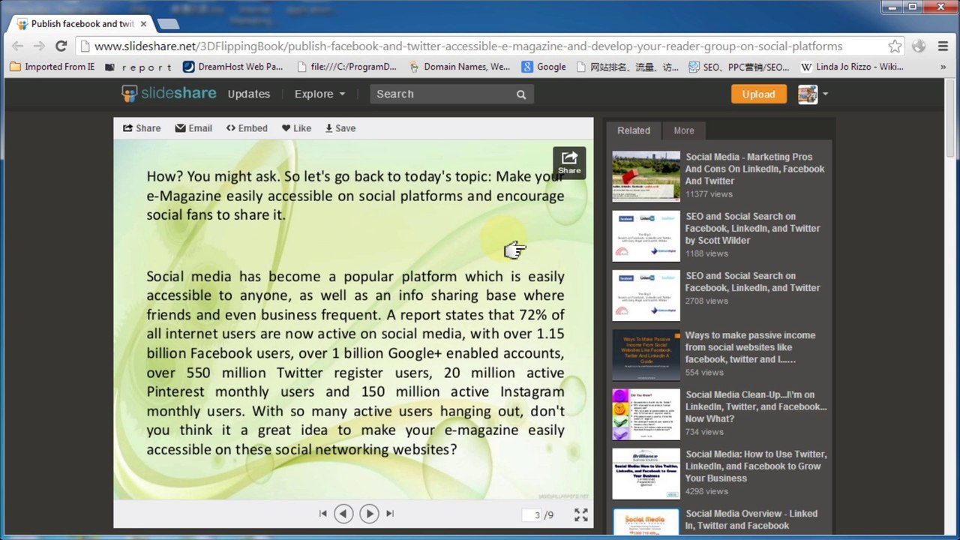This screenshot has width=960, height=540.
Task: Click the '11377 views' text
Action: tap(709, 194)
